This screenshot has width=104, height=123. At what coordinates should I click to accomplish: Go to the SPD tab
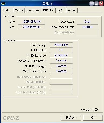(x=61, y=10)
